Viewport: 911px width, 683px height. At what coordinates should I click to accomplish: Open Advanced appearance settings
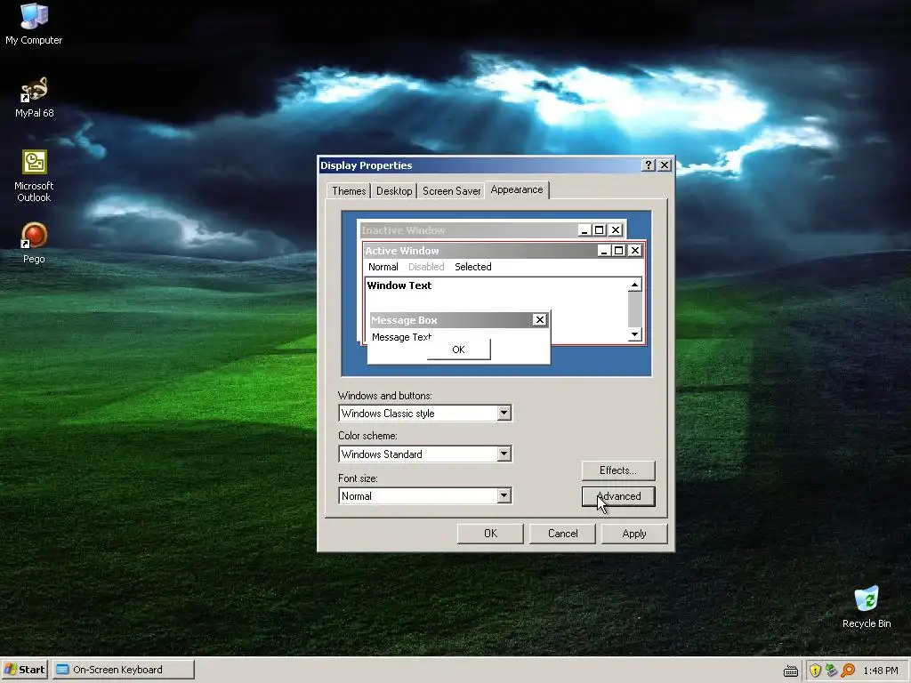tap(618, 496)
